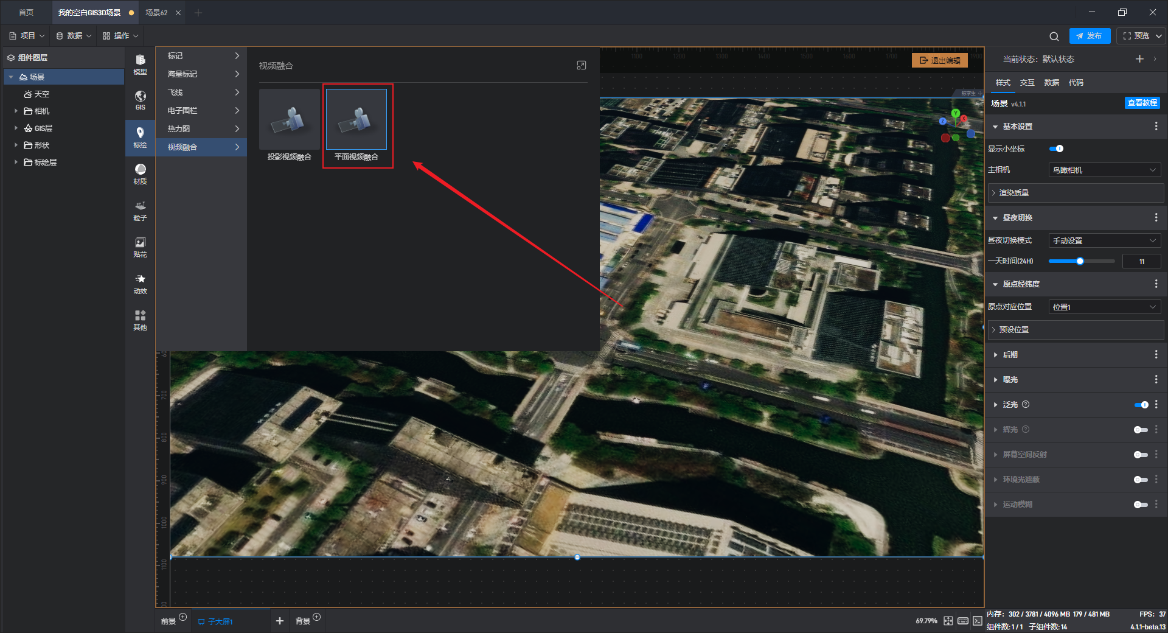Toggle the 显示小坐标 switch

pyautogui.click(x=1057, y=149)
